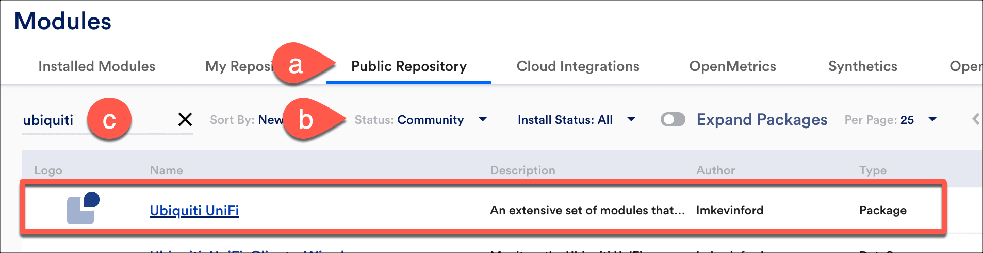Click the Ubiquiti UniFi package logo

83,208
